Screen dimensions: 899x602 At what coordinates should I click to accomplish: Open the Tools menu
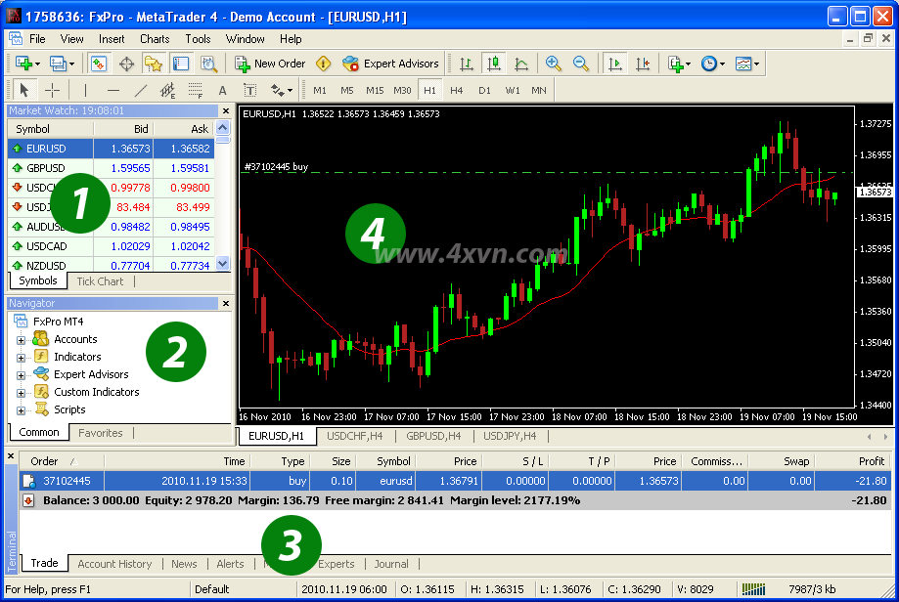[198, 39]
